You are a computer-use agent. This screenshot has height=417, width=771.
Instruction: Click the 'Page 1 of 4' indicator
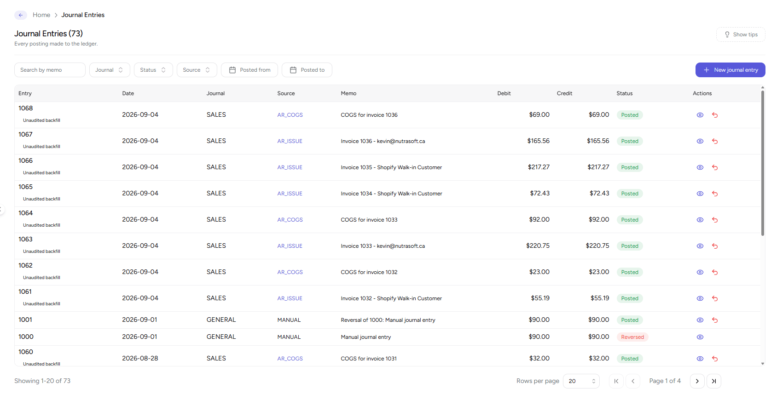coord(665,381)
